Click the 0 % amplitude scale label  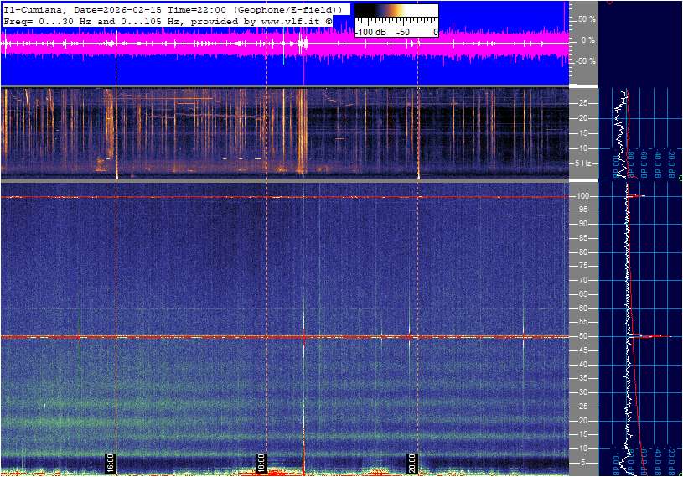588,39
